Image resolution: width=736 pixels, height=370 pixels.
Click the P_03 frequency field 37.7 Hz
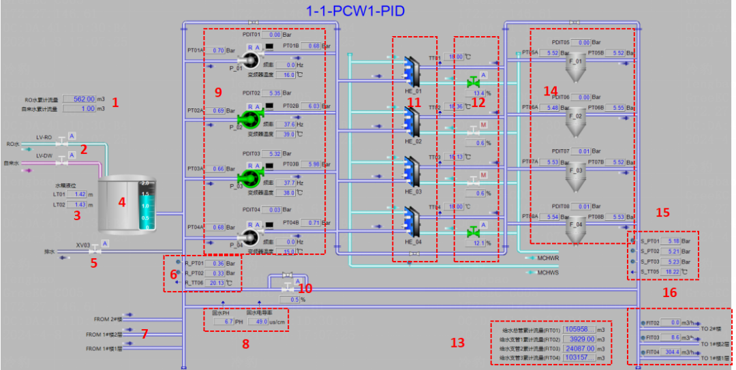pos(286,183)
